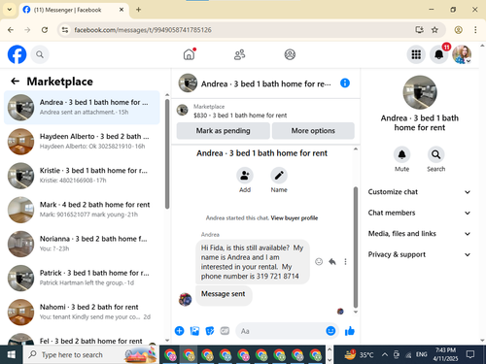Open Windows Start menu
The height and width of the screenshot is (364, 486).
[12, 354]
